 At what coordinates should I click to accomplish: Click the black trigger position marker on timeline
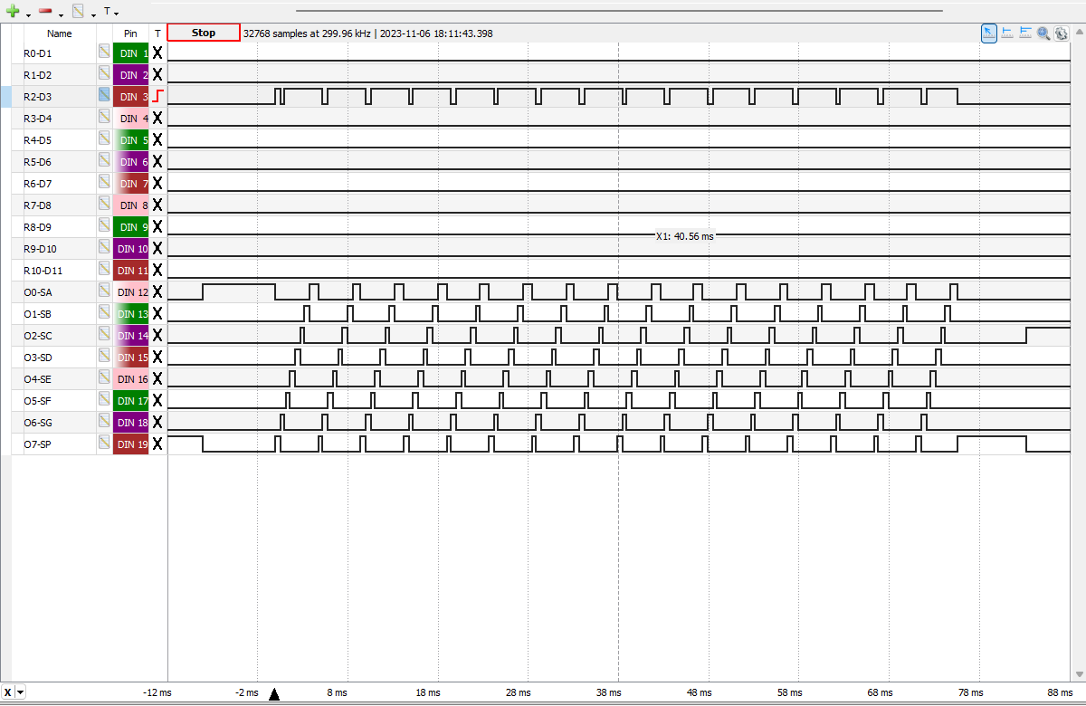point(274,694)
